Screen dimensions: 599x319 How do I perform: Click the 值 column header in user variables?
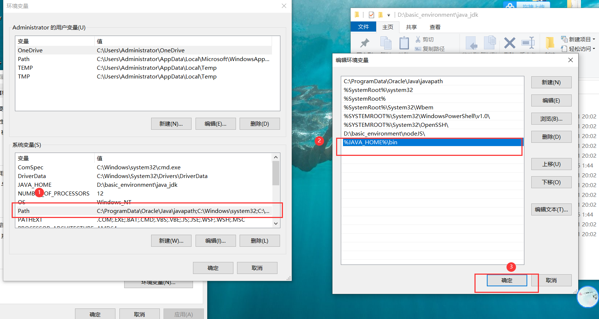[183, 41]
